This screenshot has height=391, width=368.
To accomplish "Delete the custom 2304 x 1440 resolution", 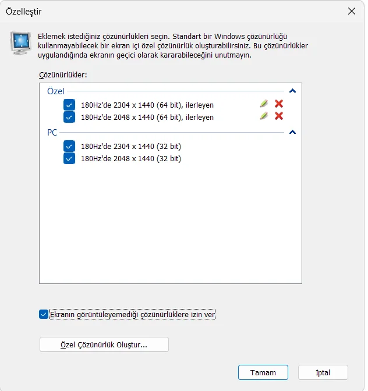I will point(279,104).
